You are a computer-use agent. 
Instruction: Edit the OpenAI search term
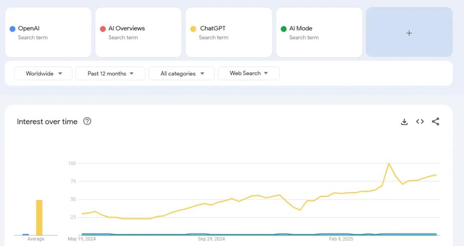[x=29, y=28]
